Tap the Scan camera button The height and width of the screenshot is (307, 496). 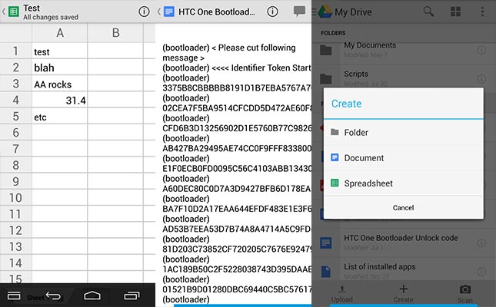click(464, 292)
